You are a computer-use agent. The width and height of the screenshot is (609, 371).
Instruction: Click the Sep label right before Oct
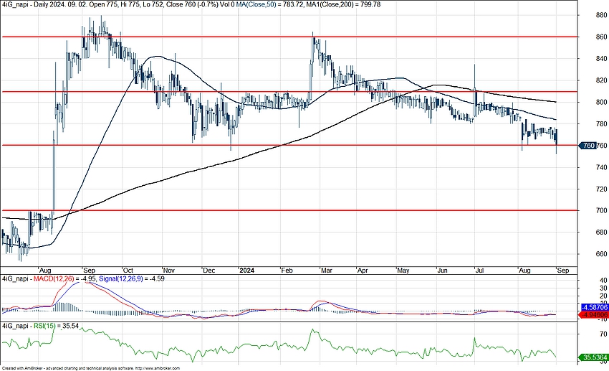click(x=89, y=271)
